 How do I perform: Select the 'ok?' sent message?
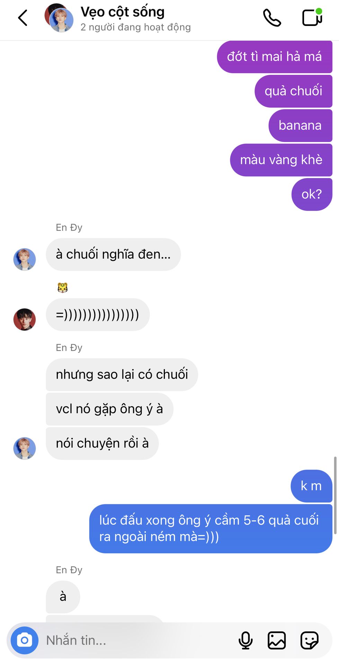coord(312,194)
